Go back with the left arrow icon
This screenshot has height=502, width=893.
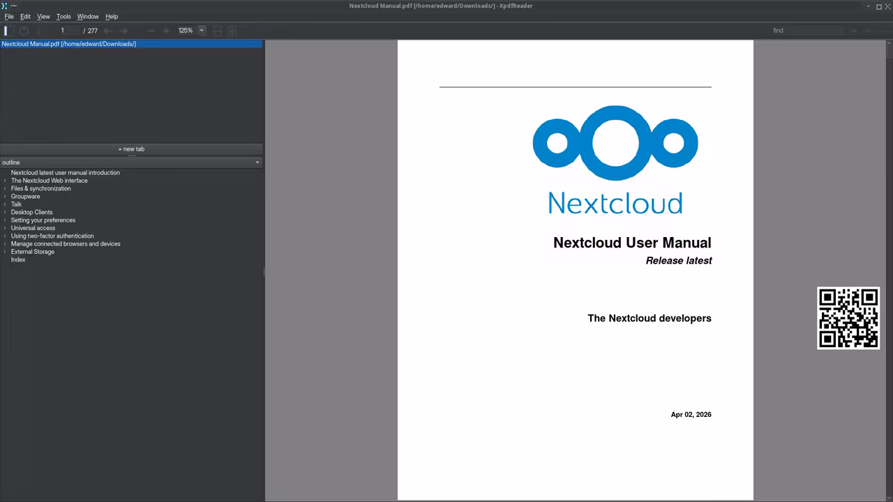click(x=107, y=31)
